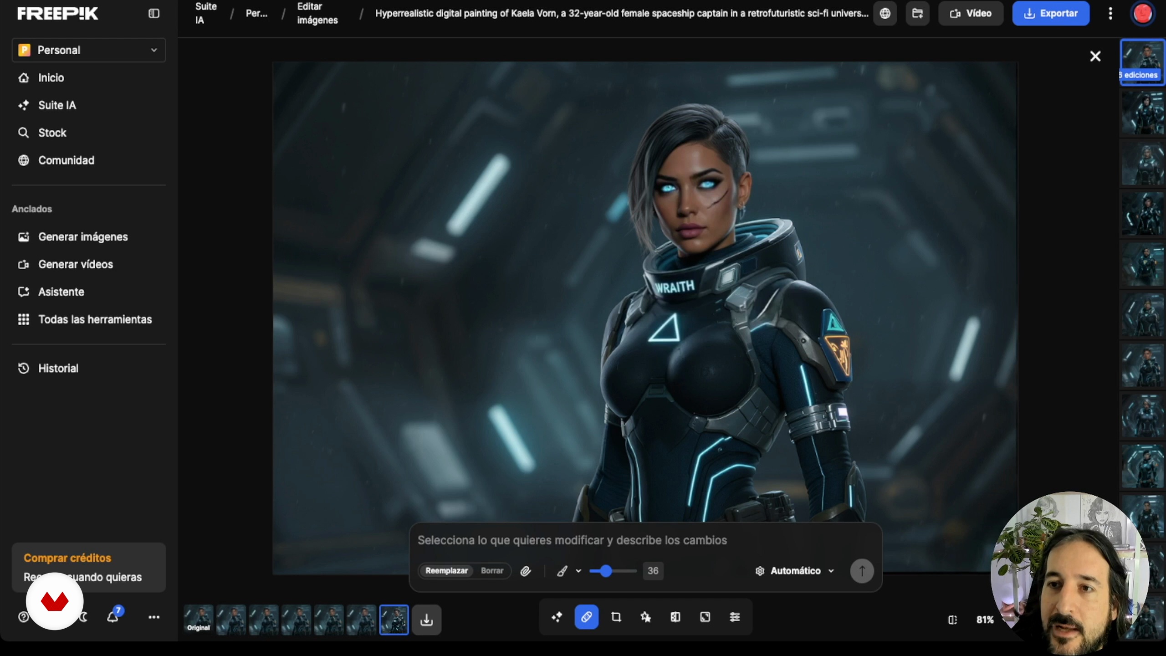Screen dimensions: 1166x656
Task: Open notifications bell with badge 7
Action: point(113,616)
